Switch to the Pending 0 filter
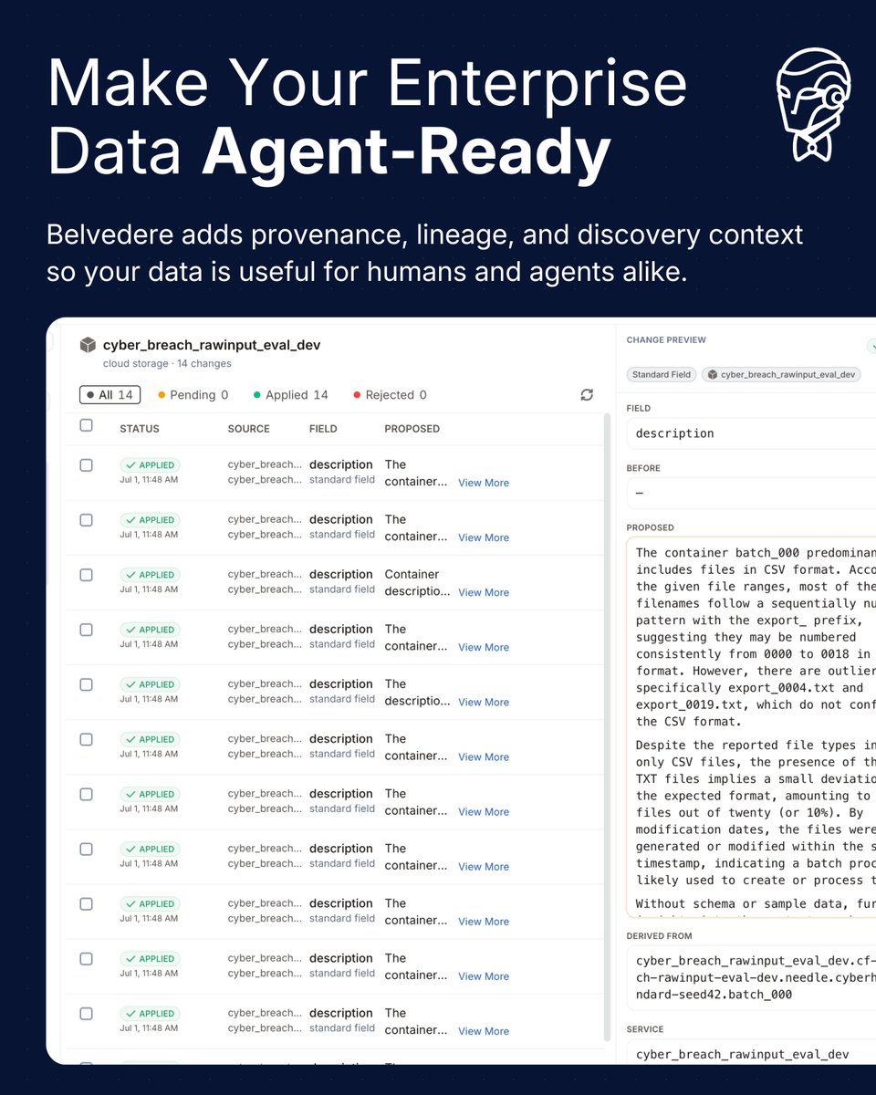The width and height of the screenshot is (876, 1095). pyautogui.click(x=193, y=395)
